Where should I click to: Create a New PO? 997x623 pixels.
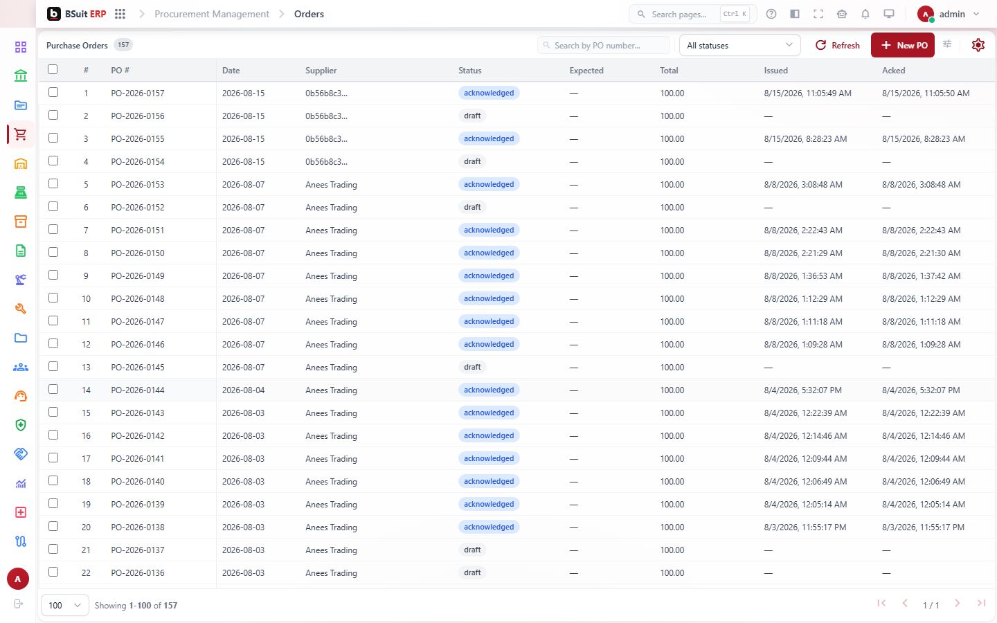pyautogui.click(x=903, y=45)
